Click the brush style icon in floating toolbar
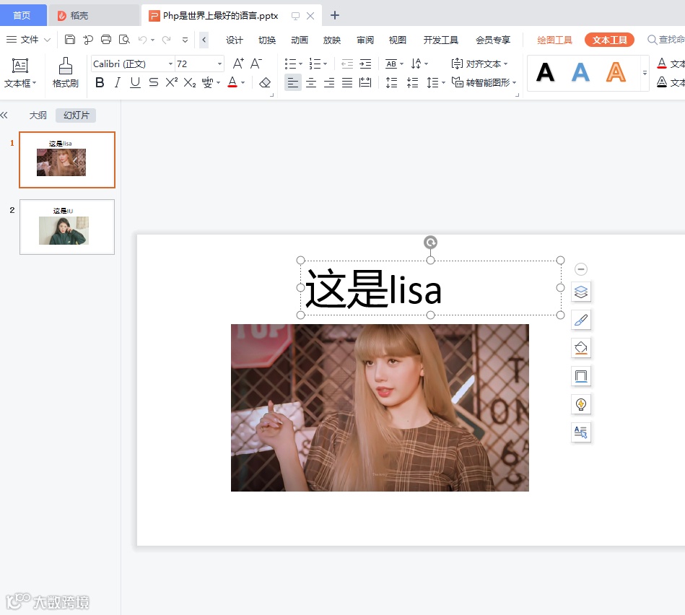 point(581,320)
